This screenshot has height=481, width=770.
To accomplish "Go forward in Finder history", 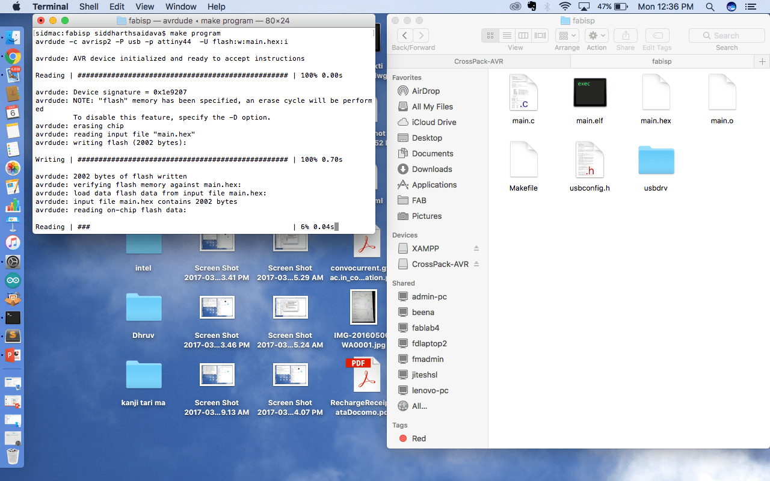I will click(x=421, y=35).
